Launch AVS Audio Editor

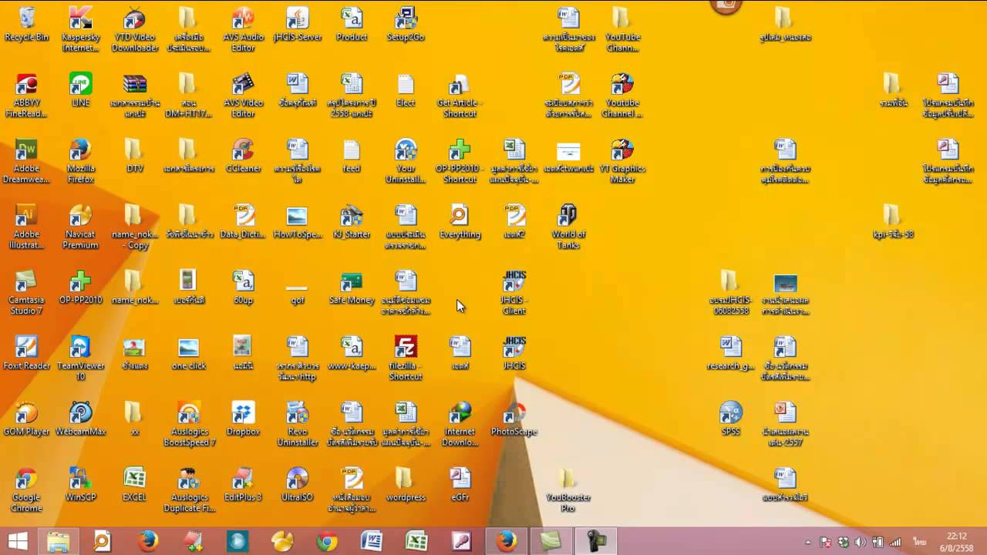click(243, 29)
